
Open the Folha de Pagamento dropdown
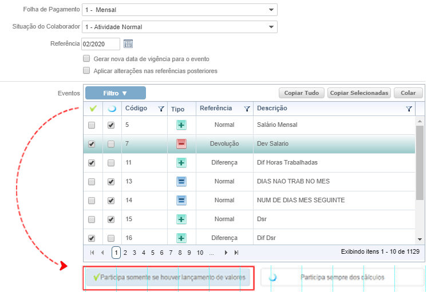coord(271,10)
